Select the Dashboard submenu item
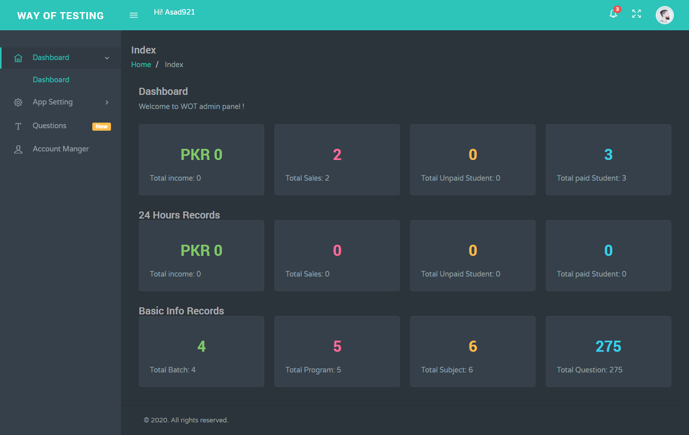 (51, 79)
